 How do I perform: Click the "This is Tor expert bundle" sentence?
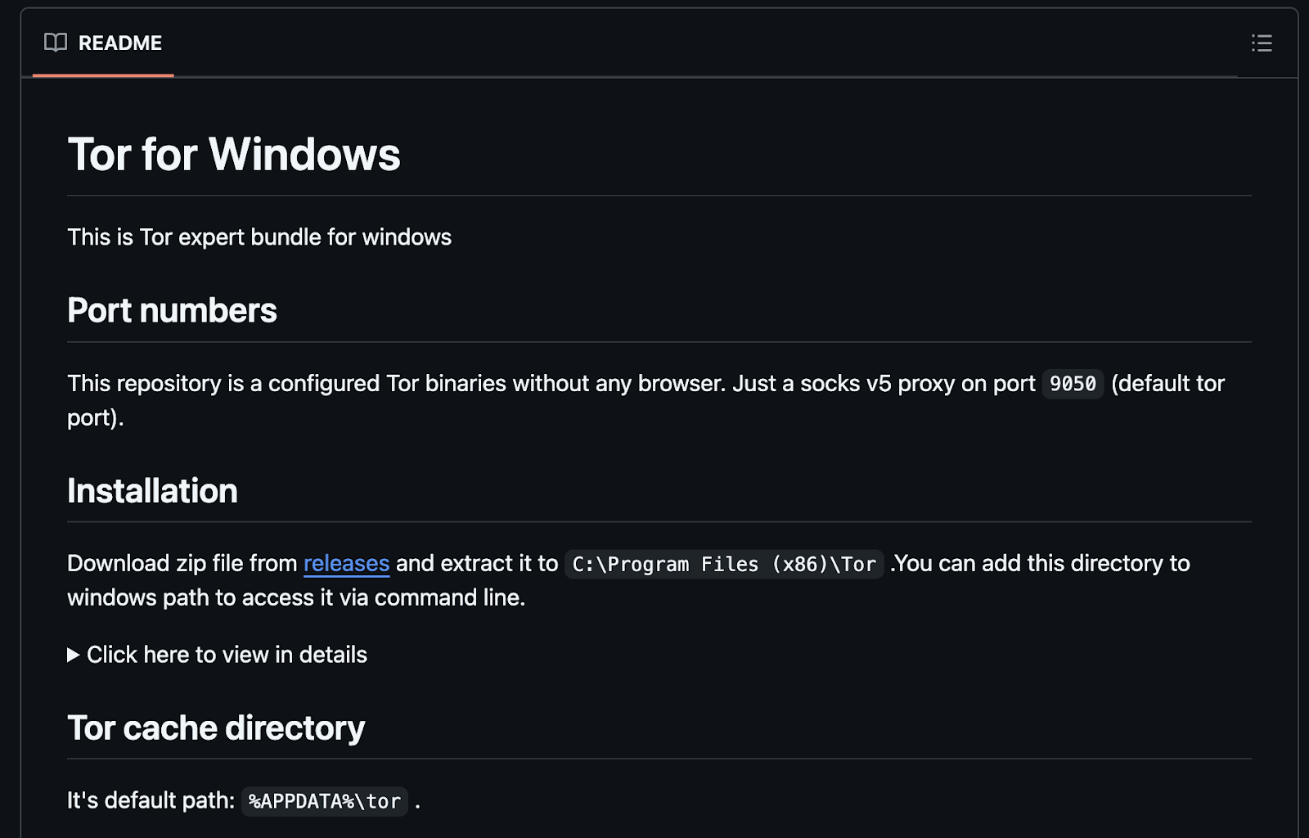click(x=259, y=237)
